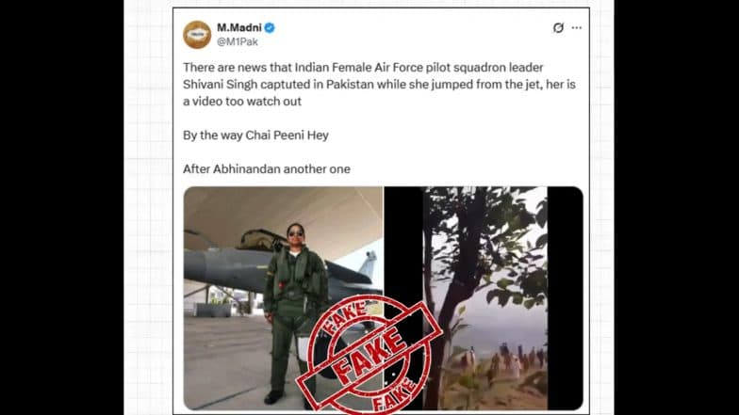Image resolution: width=739 pixels, height=415 pixels.
Task: Click the red FAKE stamp overlay
Action: click(x=369, y=356)
